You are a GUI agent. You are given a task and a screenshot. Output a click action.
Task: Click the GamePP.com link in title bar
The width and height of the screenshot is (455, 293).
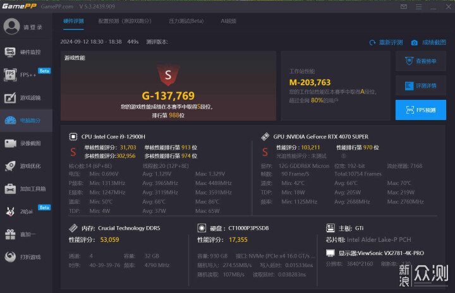(57, 6)
